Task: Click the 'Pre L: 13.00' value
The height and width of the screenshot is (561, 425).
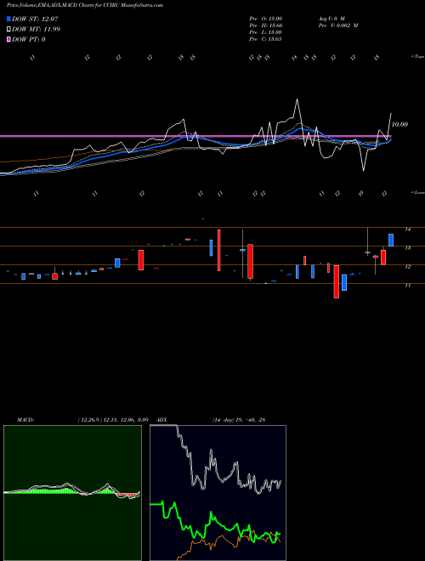Action: coord(266,31)
